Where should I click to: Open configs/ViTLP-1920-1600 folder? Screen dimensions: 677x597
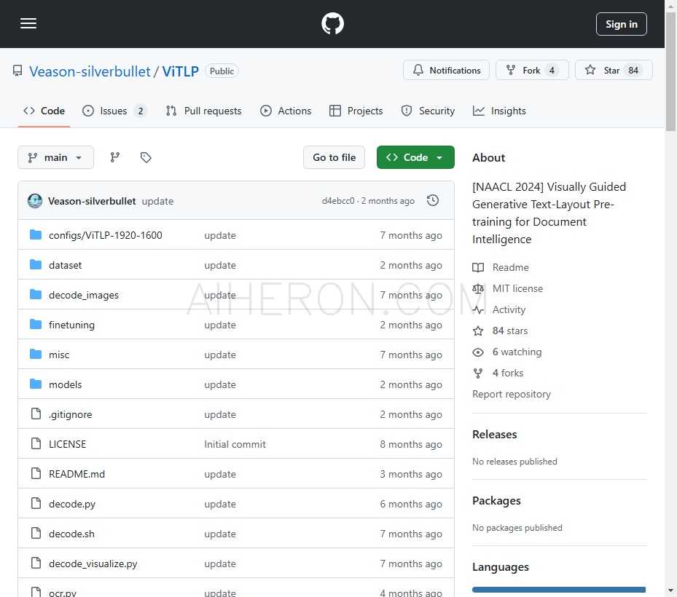pos(106,235)
